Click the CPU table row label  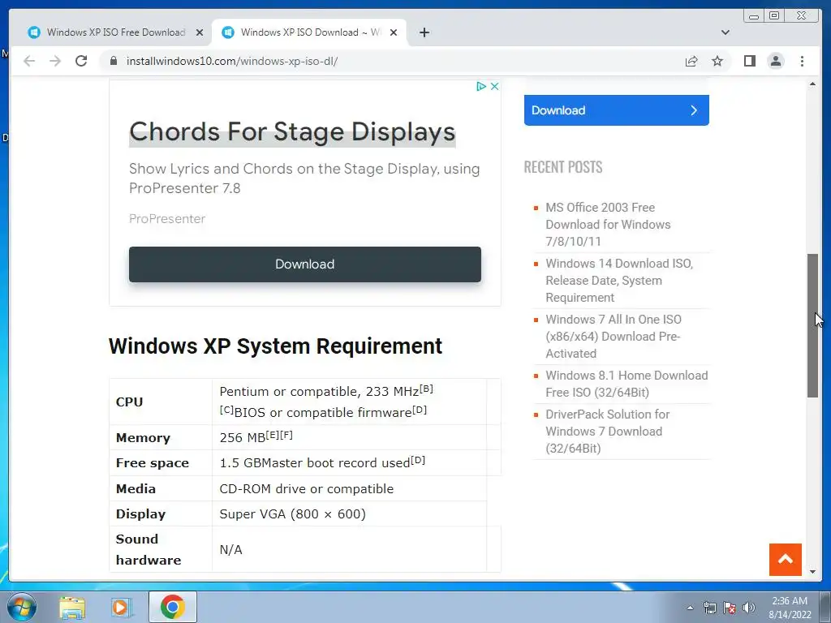click(129, 402)
